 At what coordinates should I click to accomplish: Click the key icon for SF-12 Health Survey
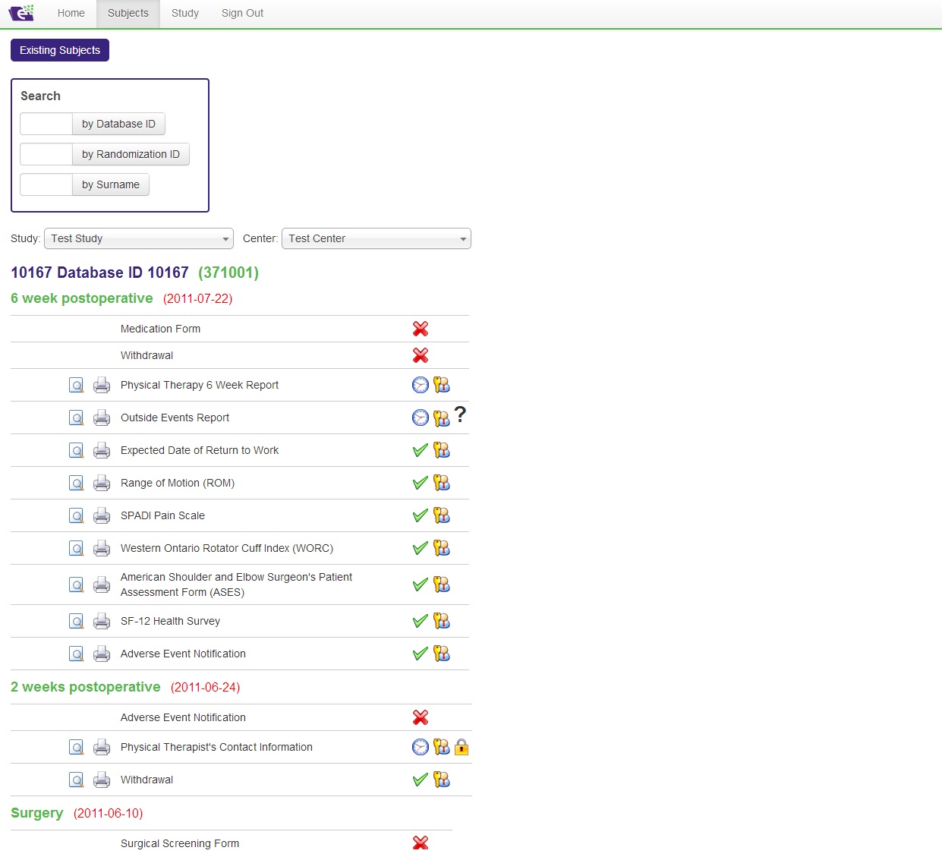click(x=442, y=622)
